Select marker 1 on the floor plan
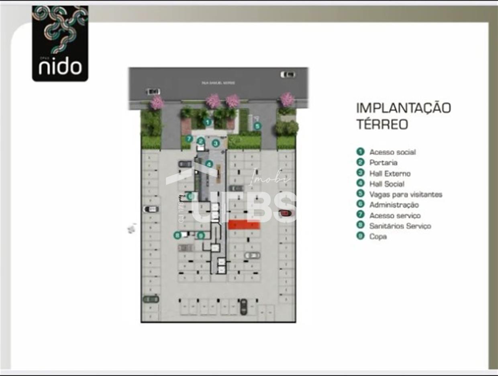The image size is (498, 376). click(x=207, y=122)
